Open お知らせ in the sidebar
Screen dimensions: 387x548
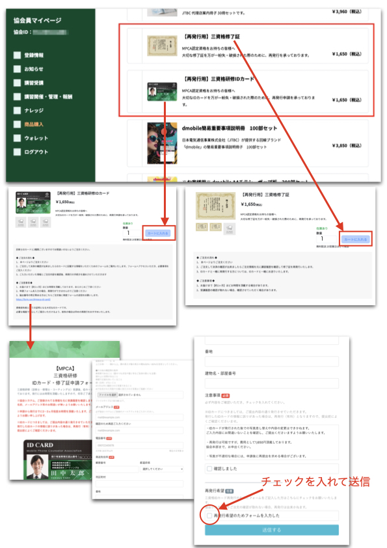(x=34, y=69)
